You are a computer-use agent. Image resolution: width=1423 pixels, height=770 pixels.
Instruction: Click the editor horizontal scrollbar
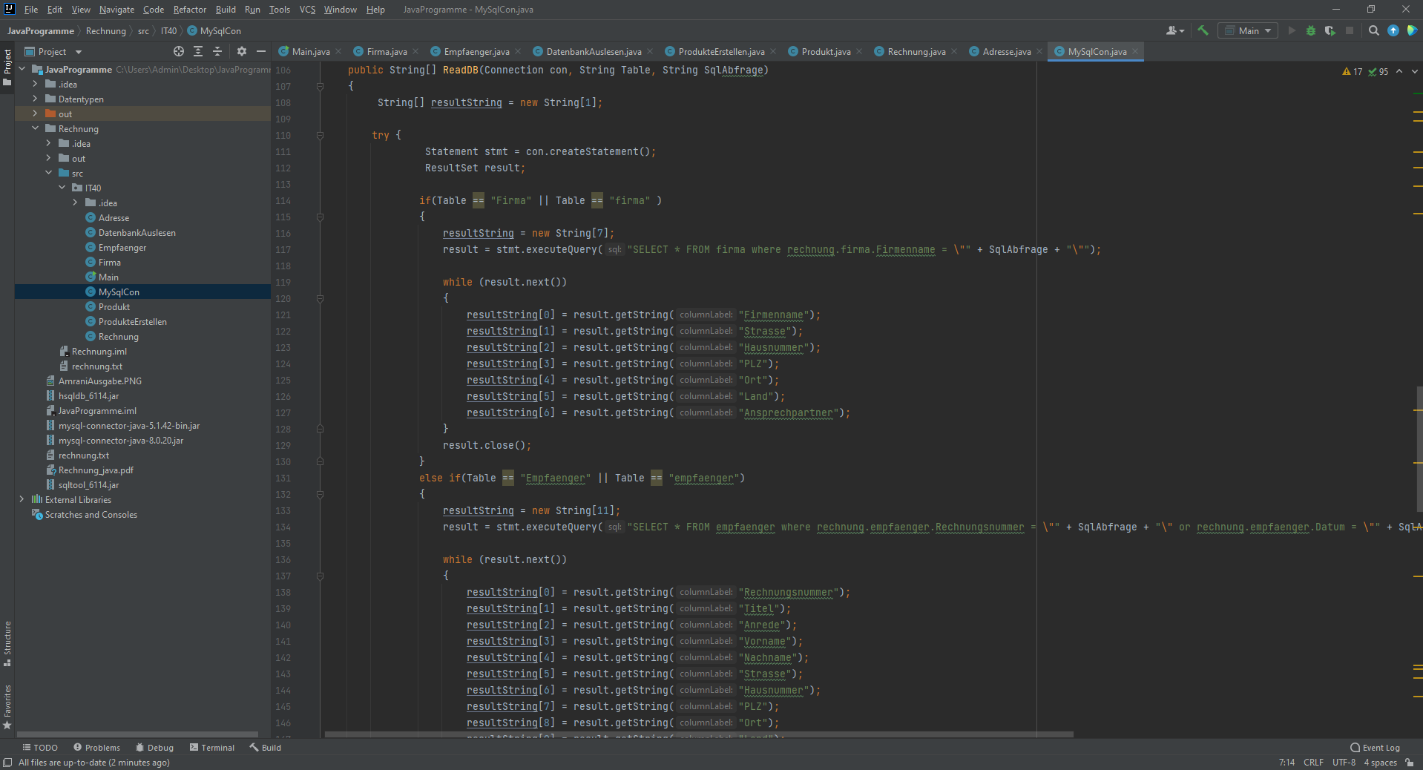click(x=699, y=734)
